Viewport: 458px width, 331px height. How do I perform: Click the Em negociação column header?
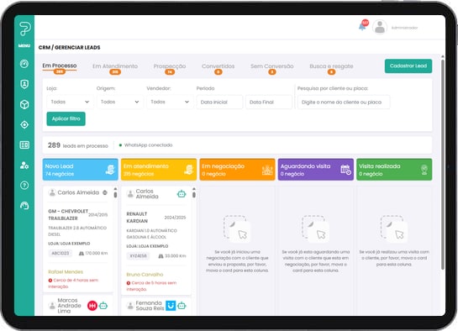(x=237, y=170)
